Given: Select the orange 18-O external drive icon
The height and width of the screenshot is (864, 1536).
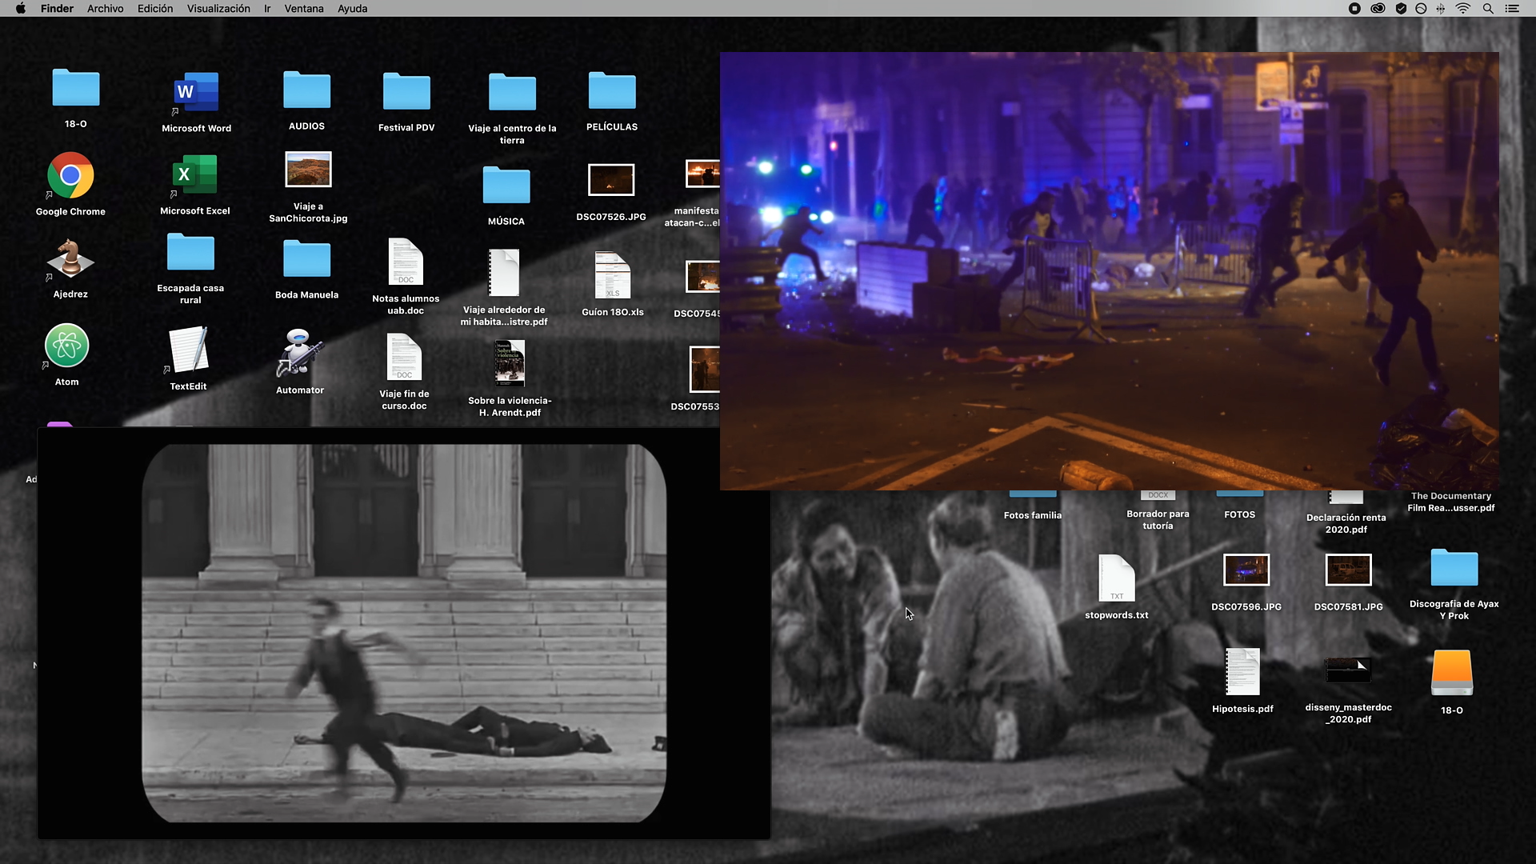Looking at the screenshot, I should (1452, 673).
